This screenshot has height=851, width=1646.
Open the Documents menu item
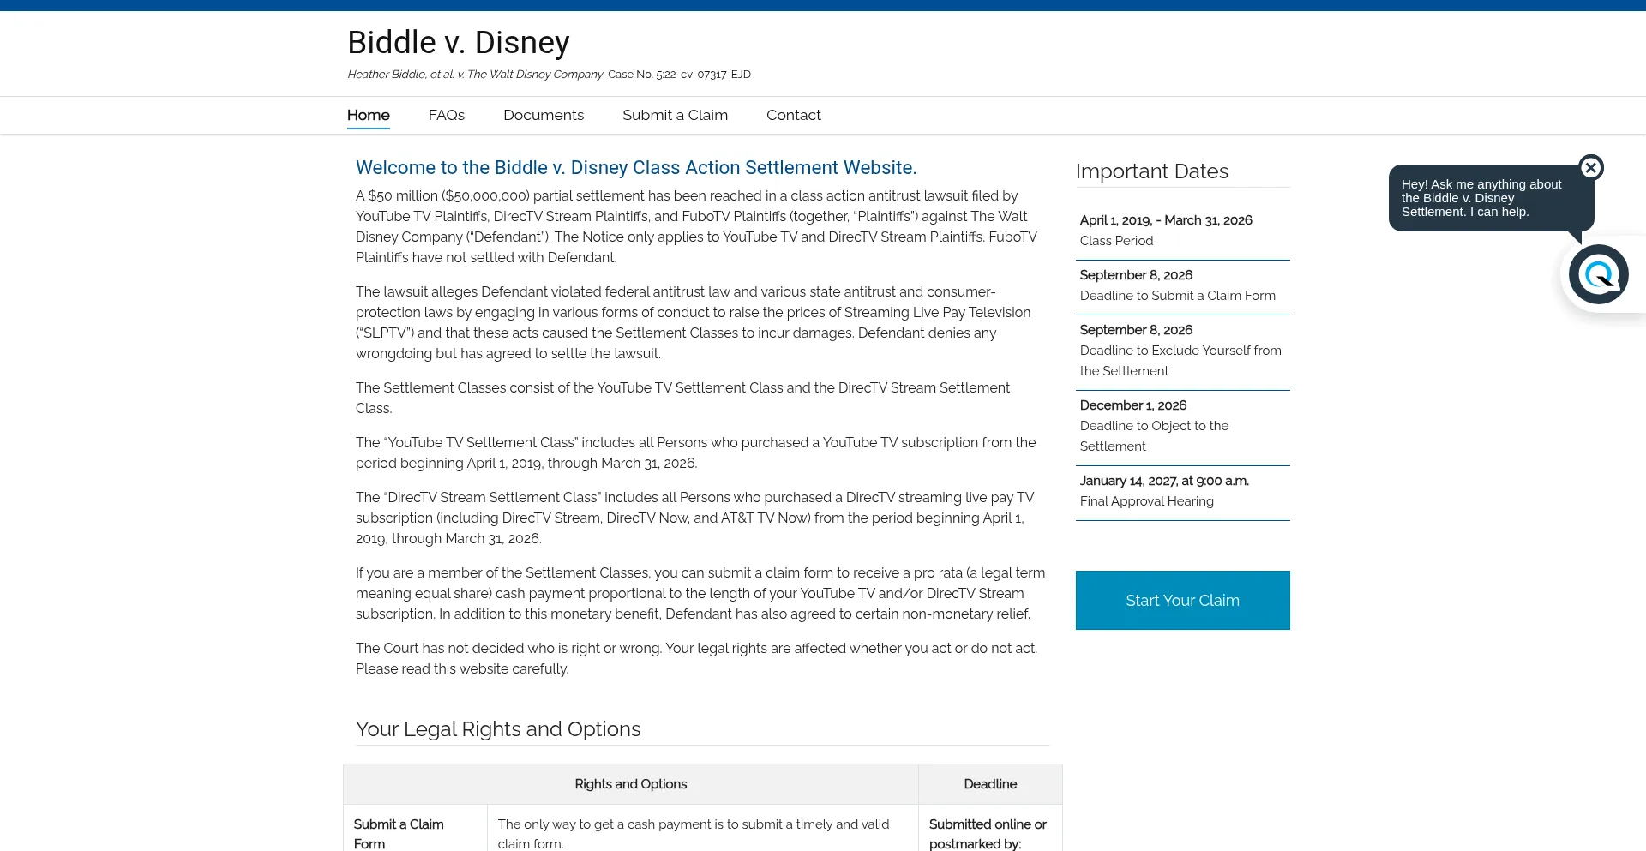(544, 115)
